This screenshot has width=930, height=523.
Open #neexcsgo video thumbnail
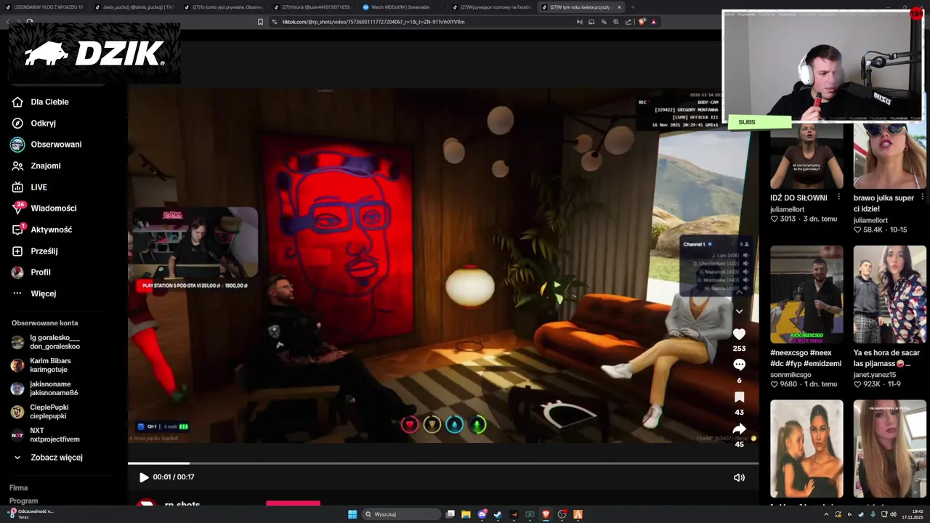(806, 294)
